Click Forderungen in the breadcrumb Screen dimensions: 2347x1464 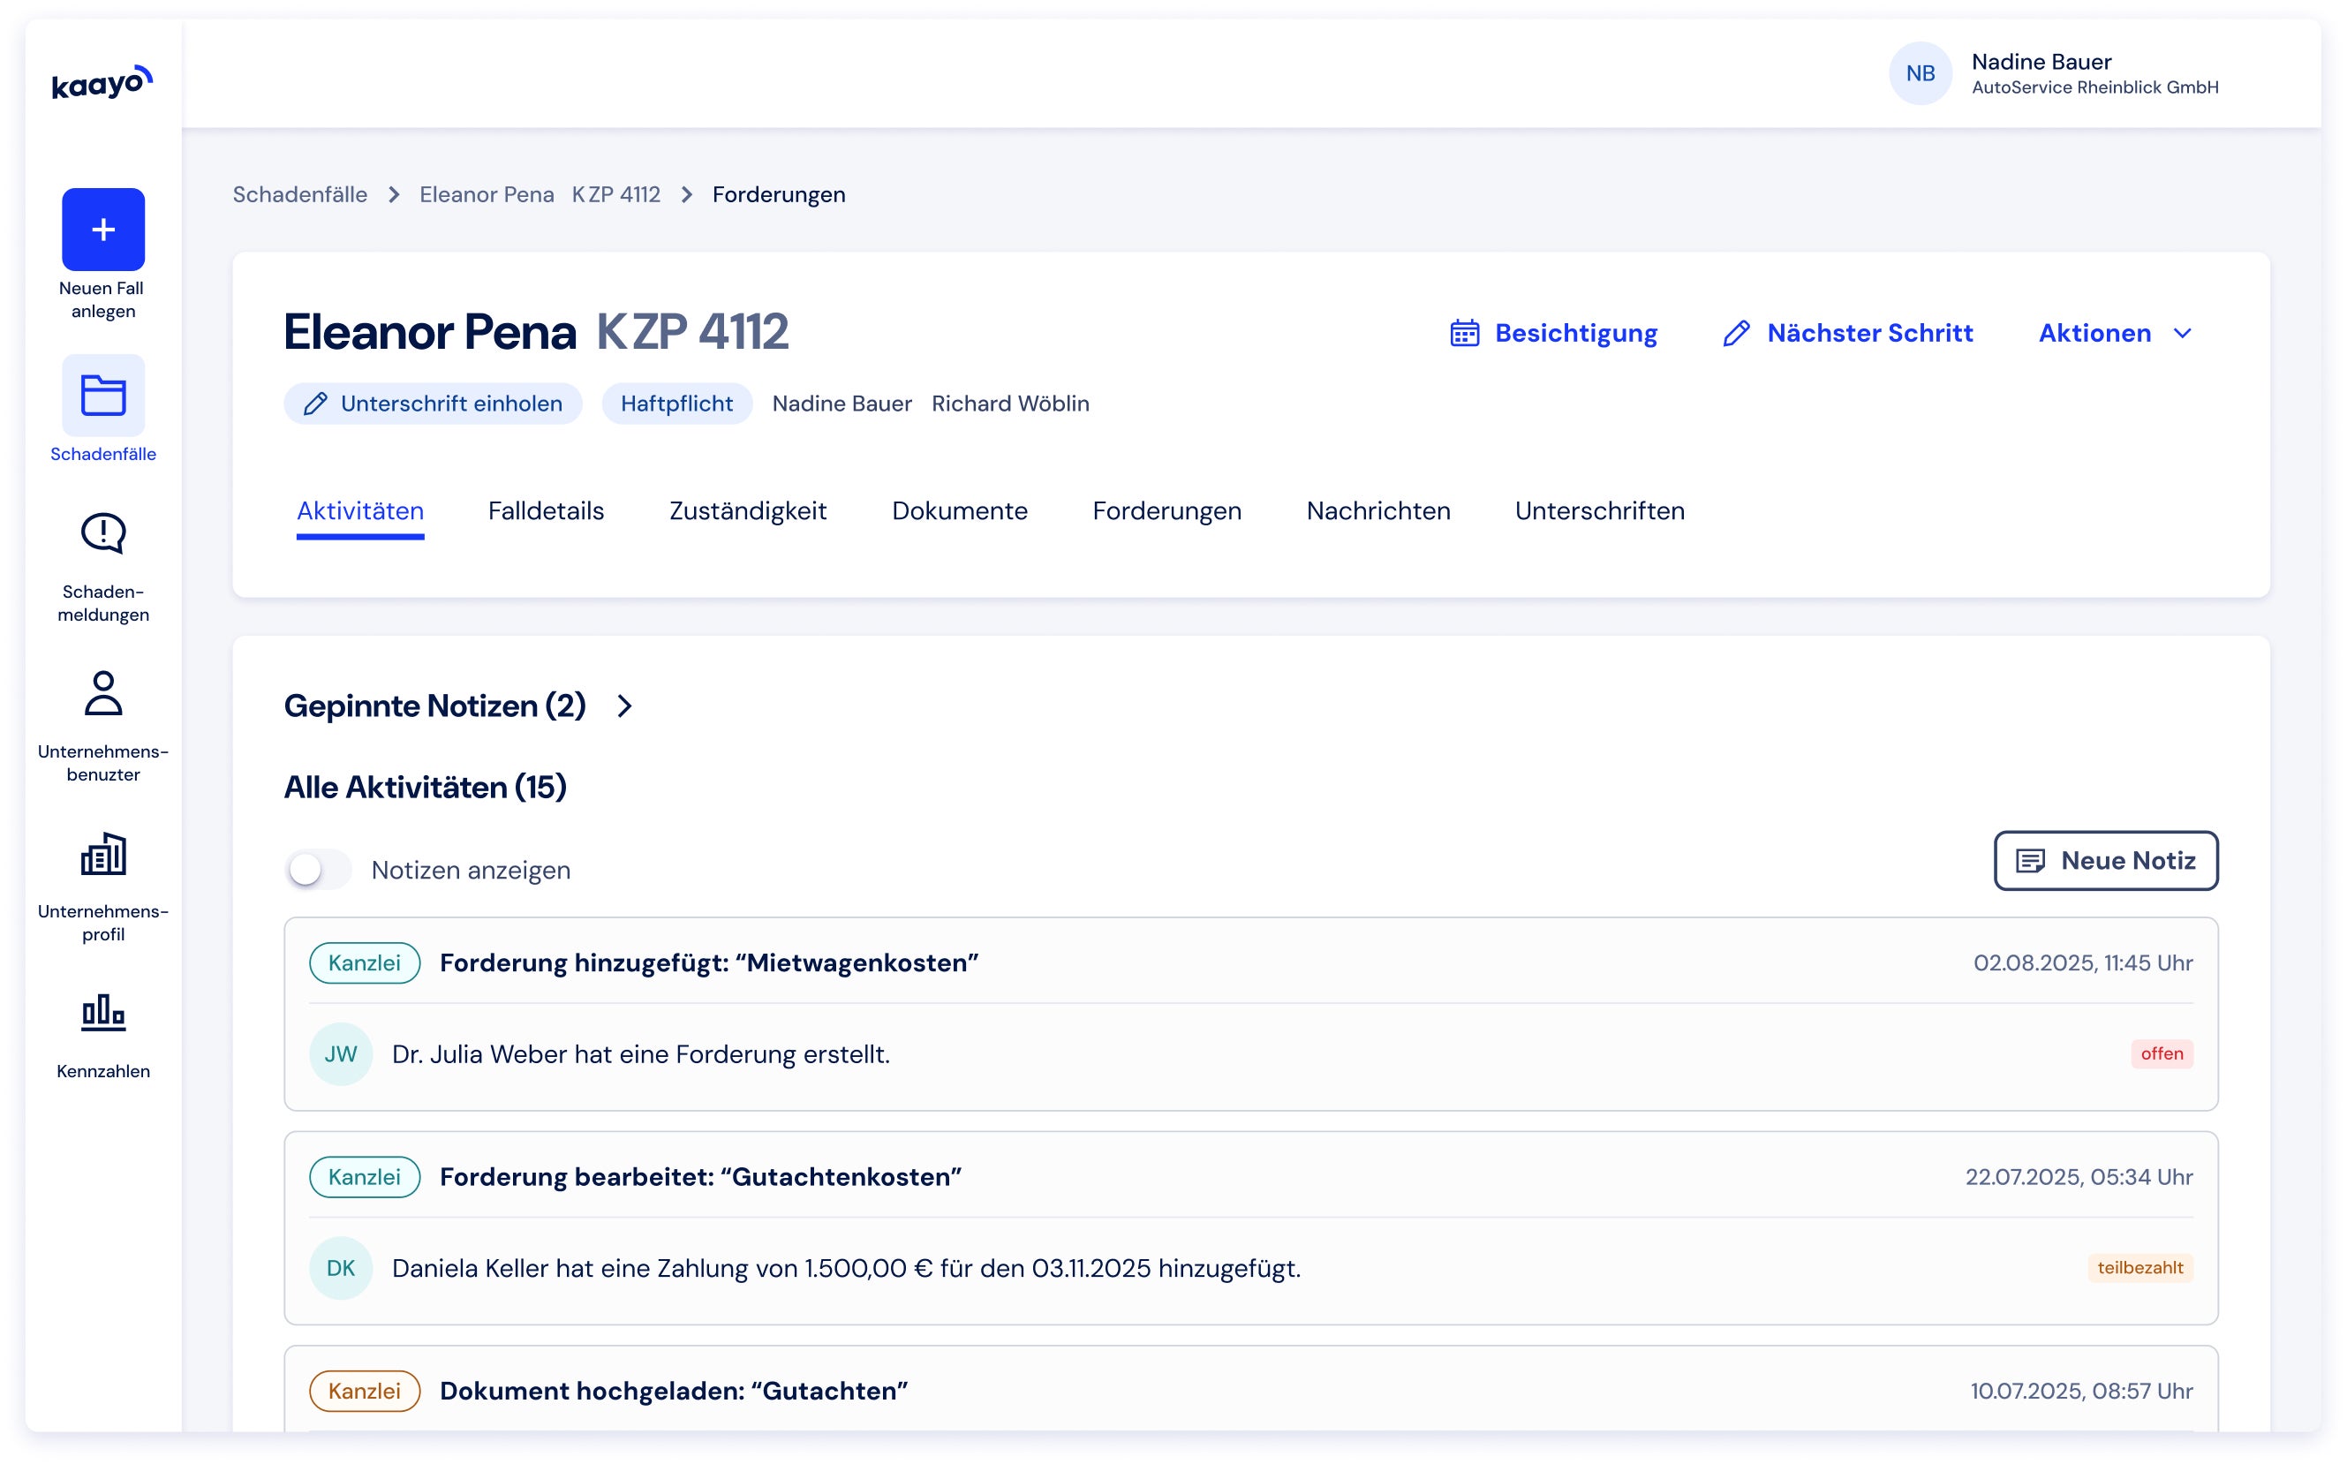780,194
